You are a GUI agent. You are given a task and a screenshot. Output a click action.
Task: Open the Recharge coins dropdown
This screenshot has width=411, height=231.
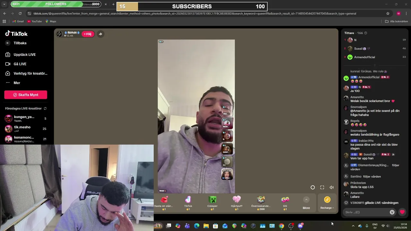pos(327,203)
